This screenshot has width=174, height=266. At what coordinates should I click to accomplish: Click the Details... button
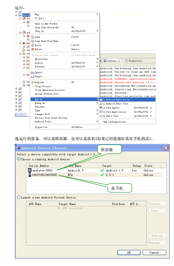click(157, 204)
